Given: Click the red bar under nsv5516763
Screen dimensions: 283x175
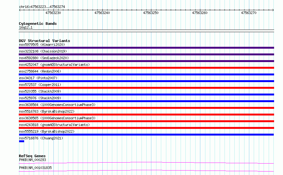Looking at the screenshot, I should [x=146, y=115].
